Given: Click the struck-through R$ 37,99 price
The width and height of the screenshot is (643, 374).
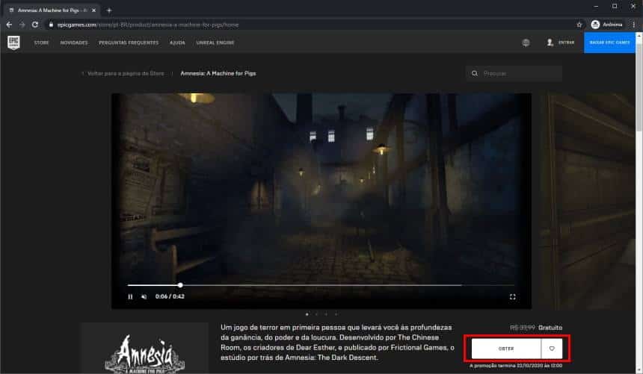Looking at the screenshot, I should pyautogui.click(x=522, y=328).
